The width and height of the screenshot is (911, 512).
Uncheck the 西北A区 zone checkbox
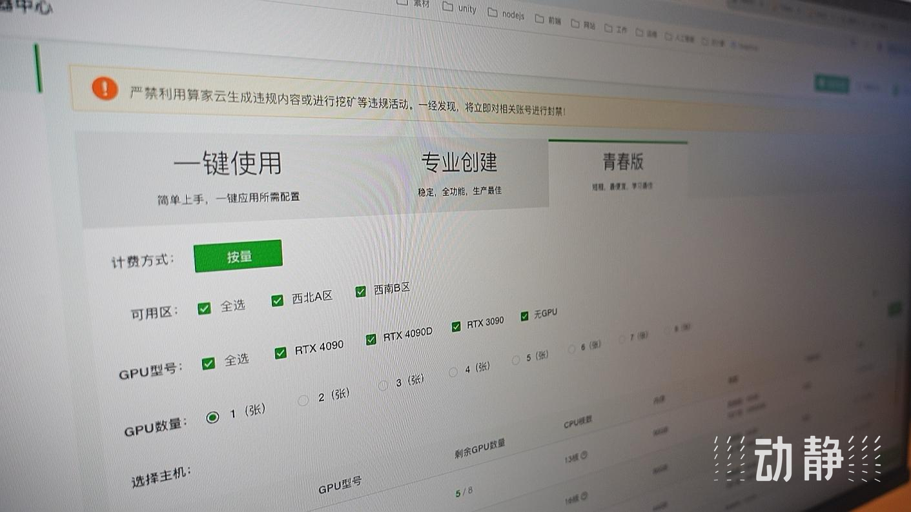278,300
